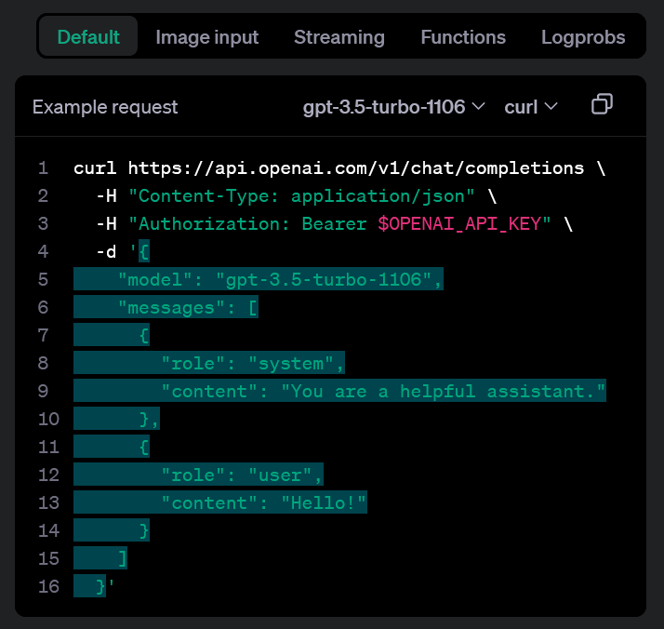Click line number 1 in the gutter
Viewport: 664px width, 629px height.
tap(43, 168)
